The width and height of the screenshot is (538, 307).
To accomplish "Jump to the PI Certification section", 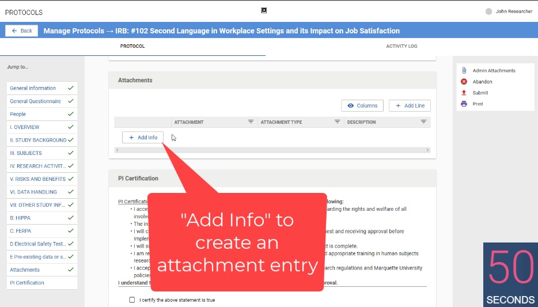I will point(27,283).
